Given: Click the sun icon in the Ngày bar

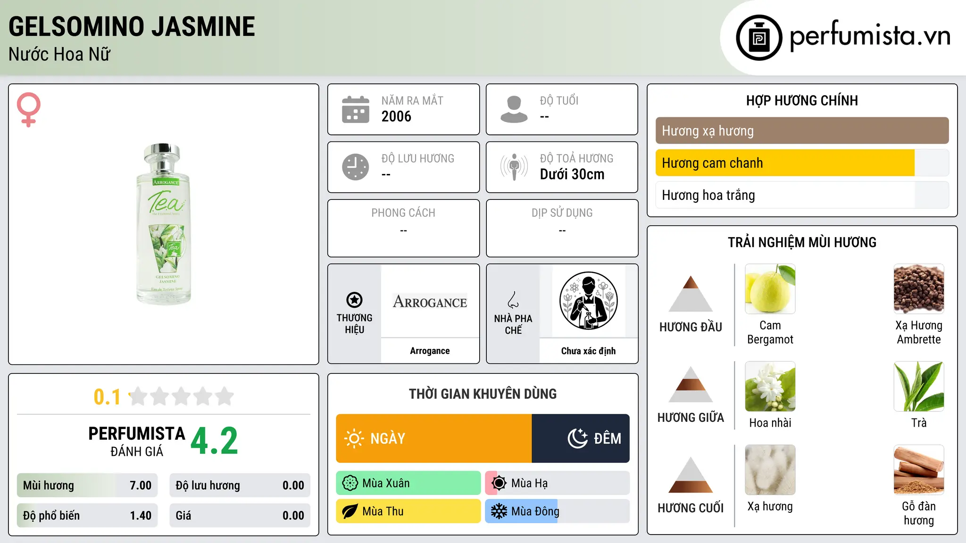Looking at the screenshot, I should pyautogui.click(x=354, y=438).
